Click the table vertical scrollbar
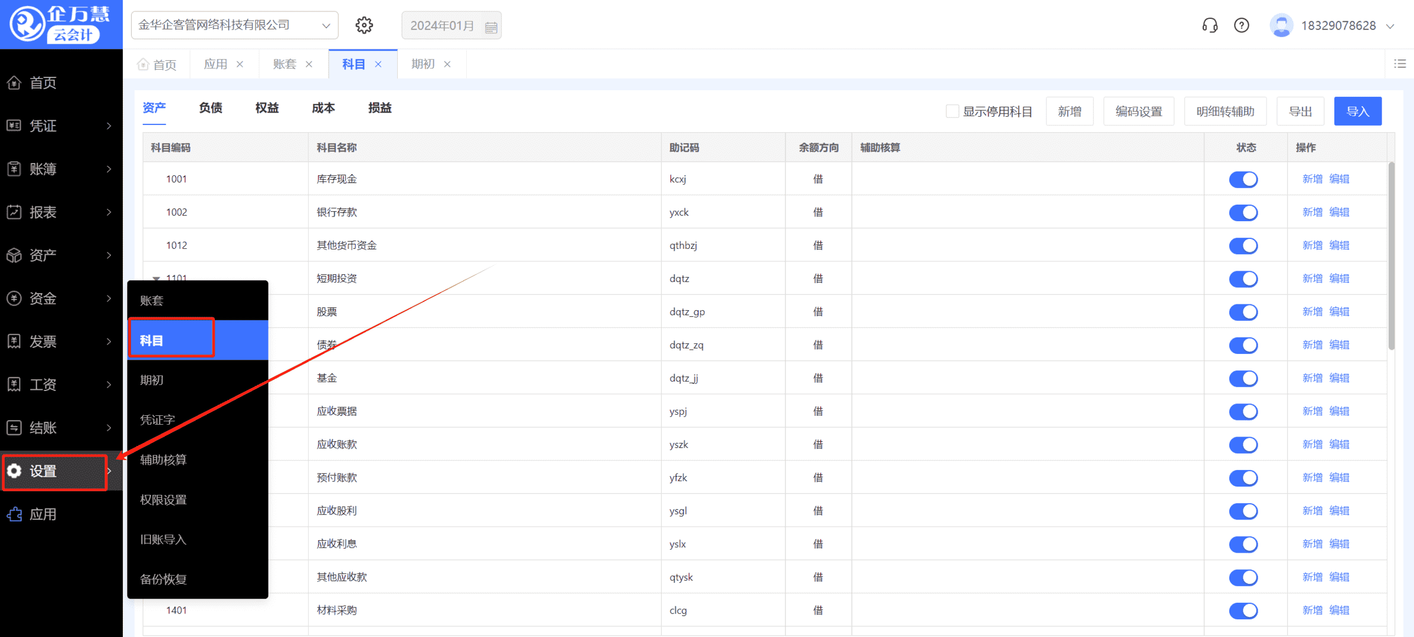This screenshot has height=637, width=1414. coord(1391,257)
